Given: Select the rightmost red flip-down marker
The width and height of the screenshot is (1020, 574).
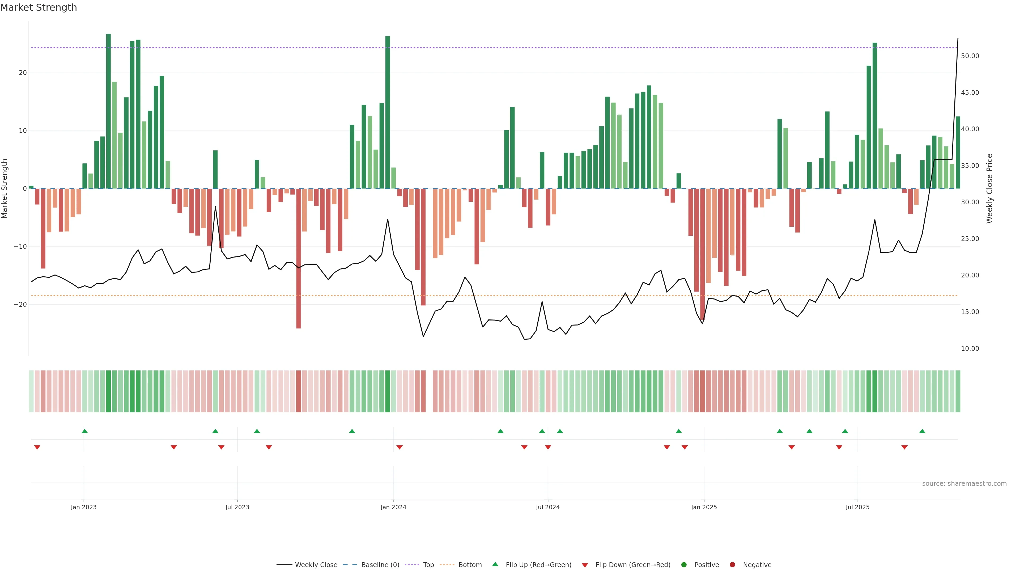Looking at the screenshot, I should 904,447.
